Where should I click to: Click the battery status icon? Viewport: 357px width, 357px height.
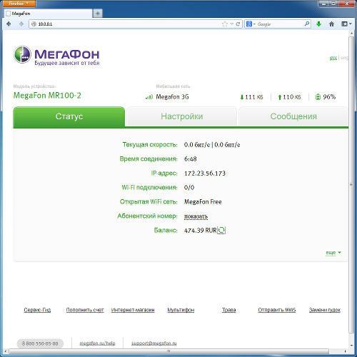point(318,97)
